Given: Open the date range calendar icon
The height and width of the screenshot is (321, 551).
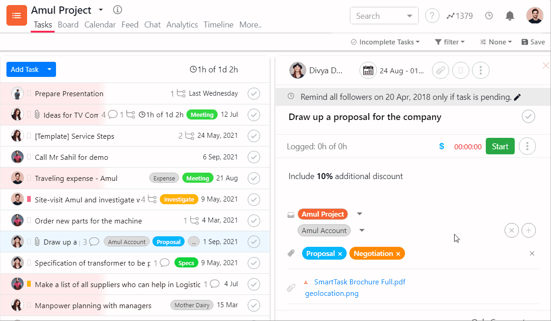Looking at the screenshot, I should [368, 71].
